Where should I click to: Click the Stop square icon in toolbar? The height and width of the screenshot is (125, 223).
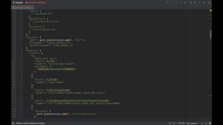pyautogui.click(x=185, y=2)
